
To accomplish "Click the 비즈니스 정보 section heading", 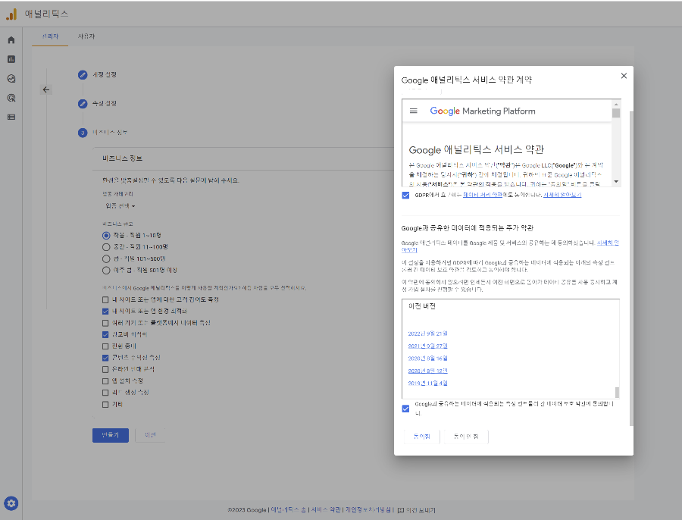I will point(122,158).
